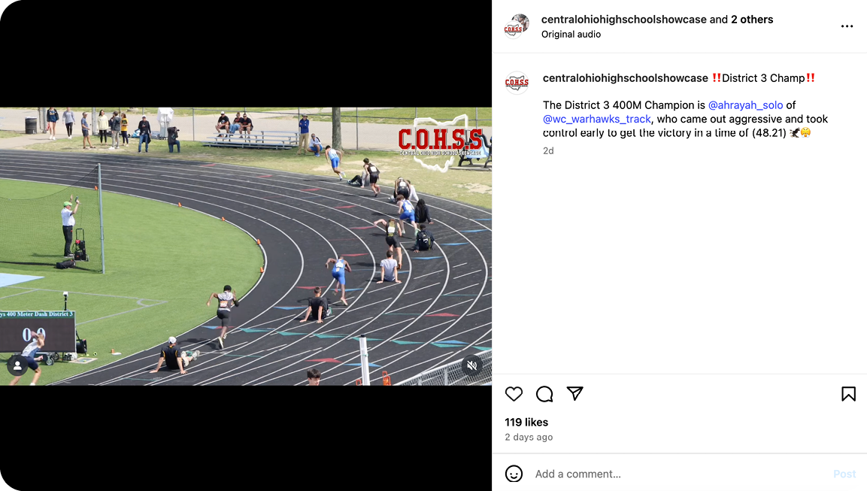The height and width of the screenshot is (491, 867).
Task: View the 2 others collaborators
Action: click(x=752, y=20)
